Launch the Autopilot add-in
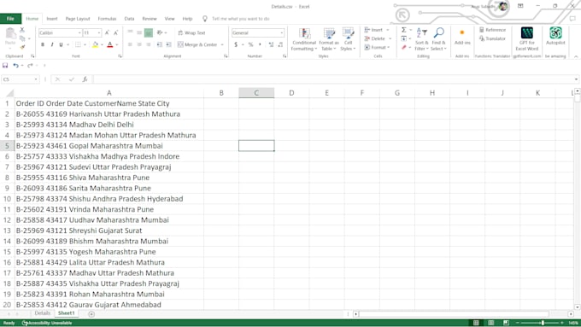 (x=555, y=37)
